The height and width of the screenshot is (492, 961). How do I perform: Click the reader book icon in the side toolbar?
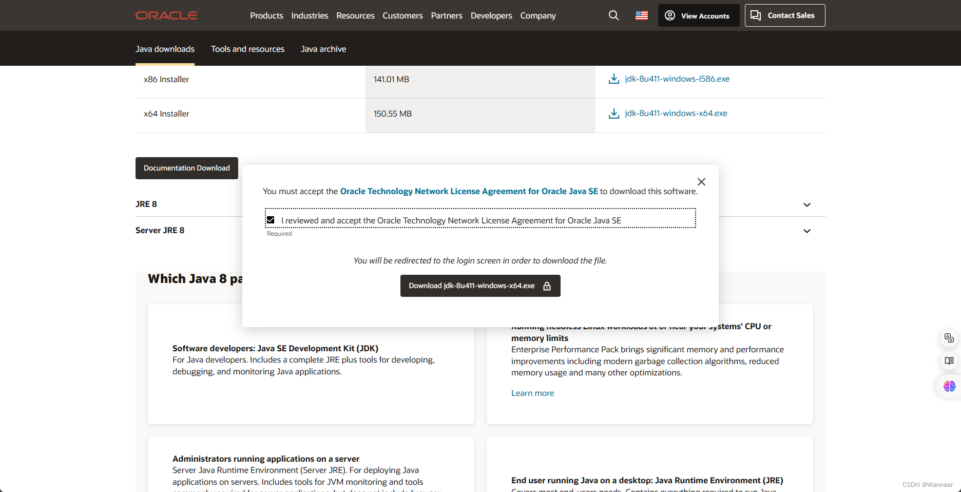point(949,361)
